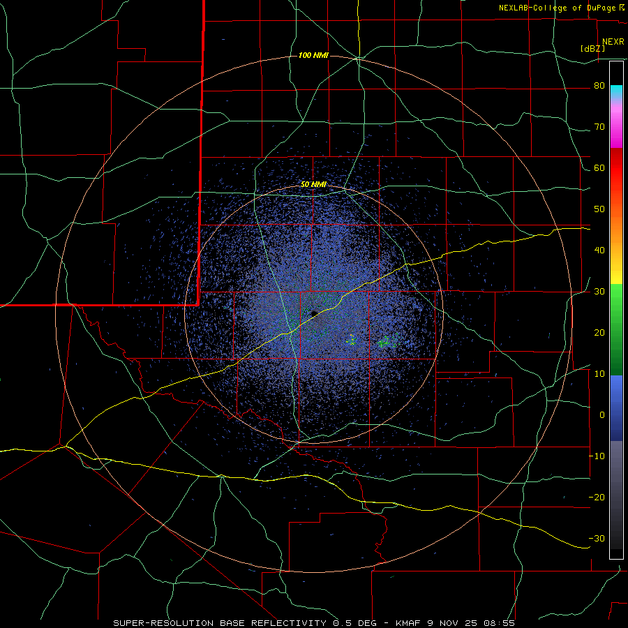Click the -20 value on dBZ scale
Viewport: 628px width, 628px height.
[x=597, y=498]
